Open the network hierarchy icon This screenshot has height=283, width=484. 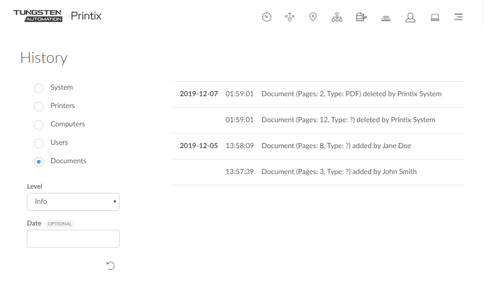337,17
